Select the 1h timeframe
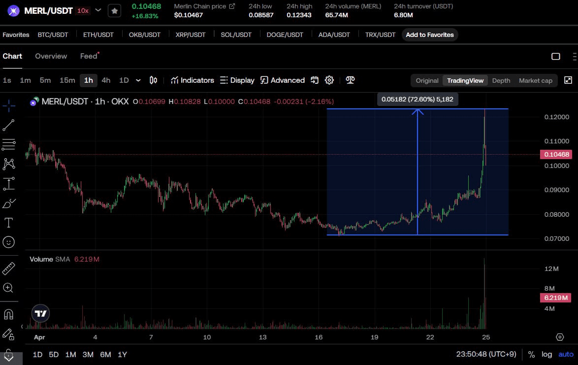The image size is (578, 365). 89,80
